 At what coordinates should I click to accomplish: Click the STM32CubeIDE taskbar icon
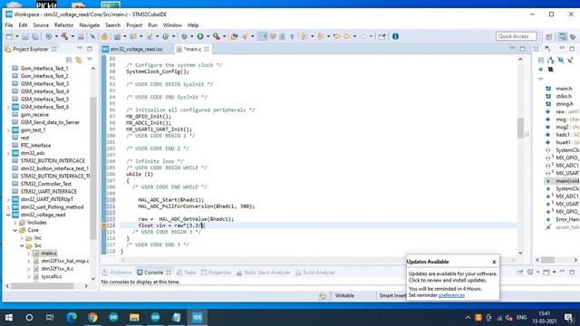pyautogui.click(x=198, y=317)
